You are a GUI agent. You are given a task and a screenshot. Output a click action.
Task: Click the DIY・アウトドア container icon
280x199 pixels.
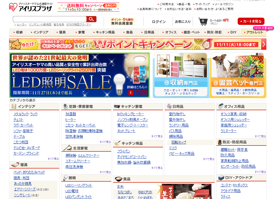(x=221, y=178)
